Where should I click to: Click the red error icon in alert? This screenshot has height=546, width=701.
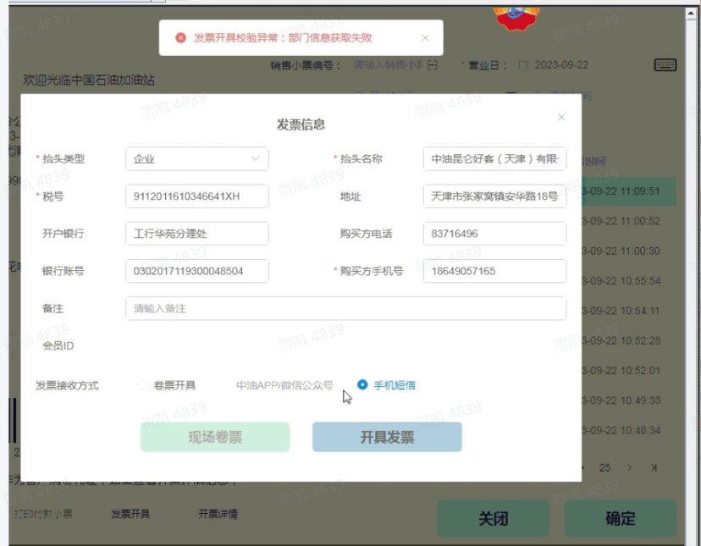point(180,38)
